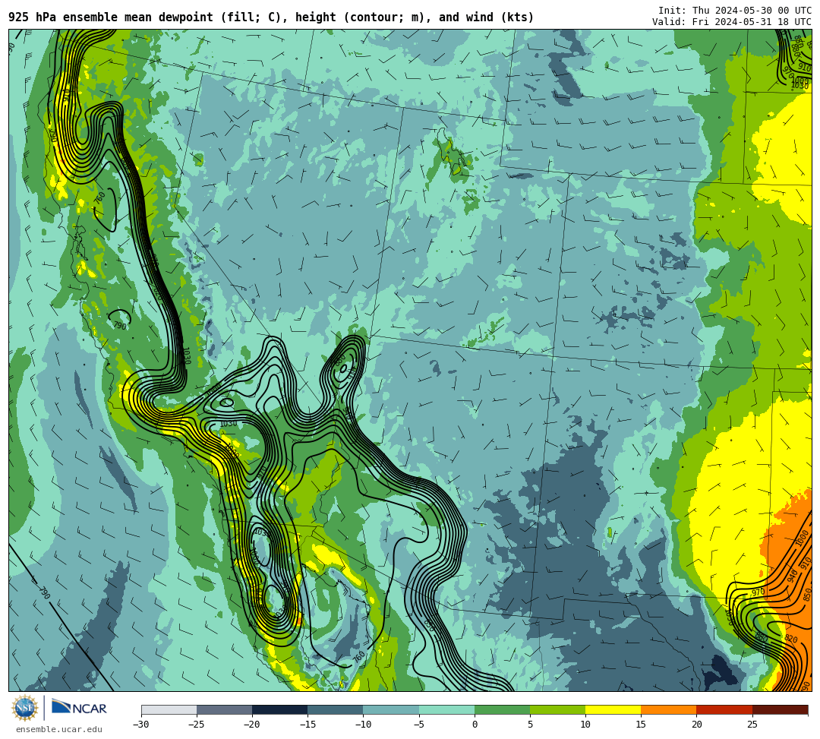Click the colorbar label 25
The image size is (820, 739).
click(x=752, y=725)
